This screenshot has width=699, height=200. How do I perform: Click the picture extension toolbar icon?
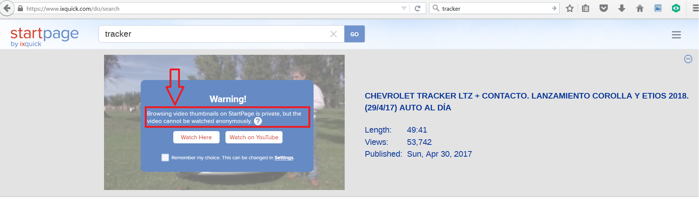coord(658,8)
